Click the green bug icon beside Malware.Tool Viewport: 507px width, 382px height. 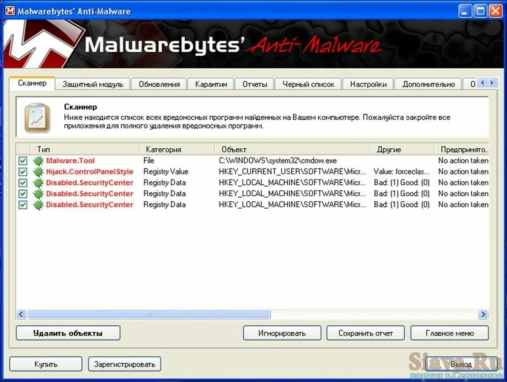point(38,161)
